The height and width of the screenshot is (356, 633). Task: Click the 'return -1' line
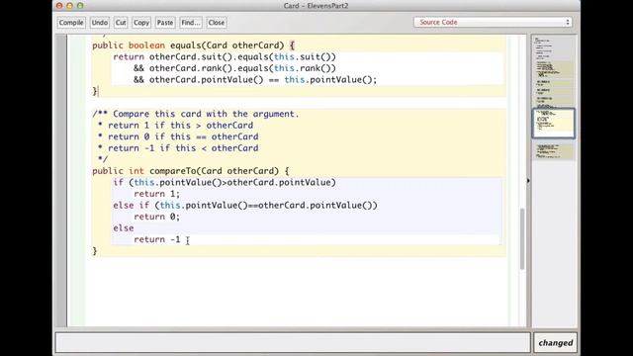(x=157, y=239)
